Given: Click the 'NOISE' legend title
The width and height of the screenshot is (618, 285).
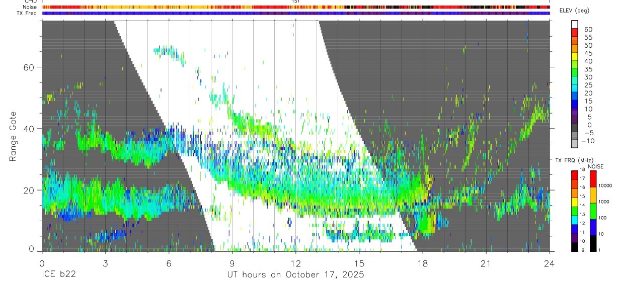Looking at the screenshot, I should [x=596, y=166].
